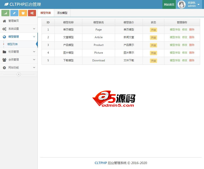This screenshot has width=204, height=169.
Task: Toggle 开启 status for 文章模型
Action: click(153, 38)
